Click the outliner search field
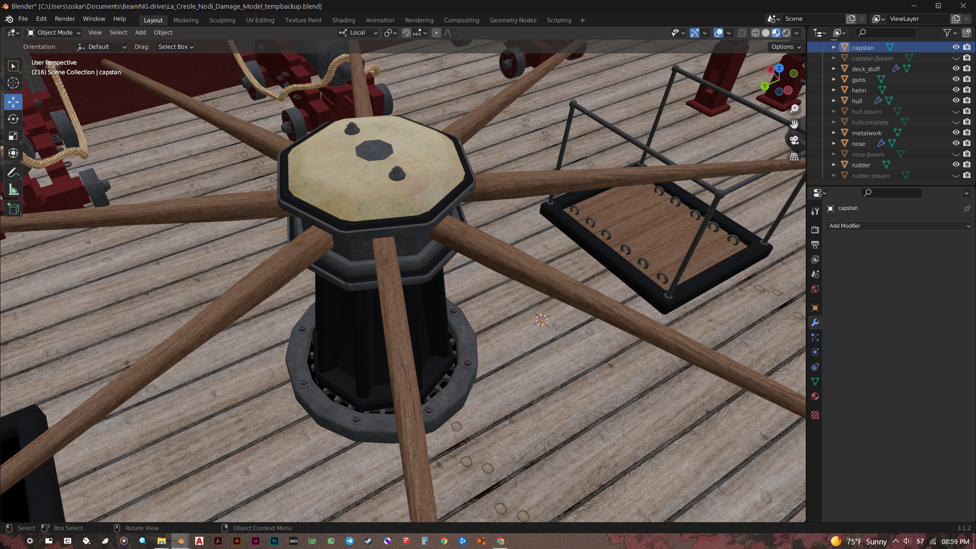The height and width of the screenshot is (549, 976). 886,33
